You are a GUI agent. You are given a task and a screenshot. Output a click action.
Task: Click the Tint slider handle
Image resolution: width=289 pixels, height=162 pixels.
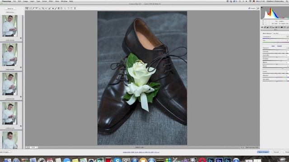pos(278,42)
